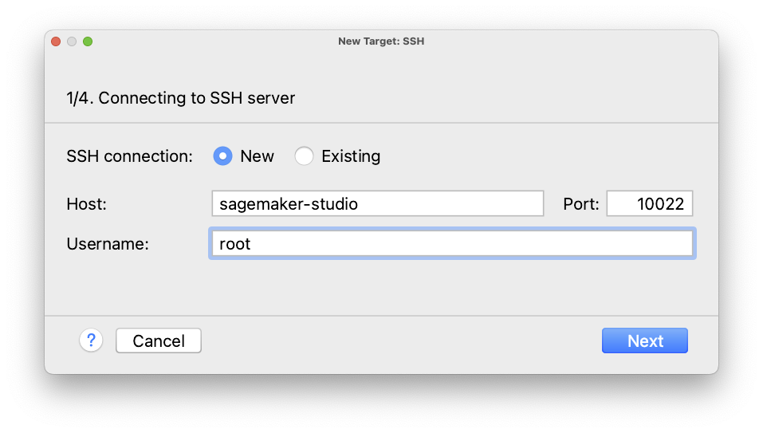763x433 pixels.
Task: Select the Existing SSH connection radio button
Action: tap(304, 156)
